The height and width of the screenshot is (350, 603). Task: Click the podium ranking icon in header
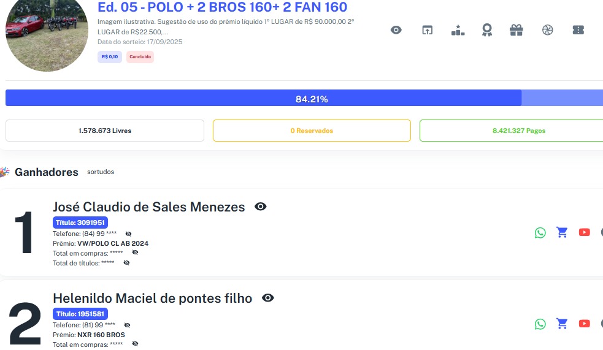(457, 30)
